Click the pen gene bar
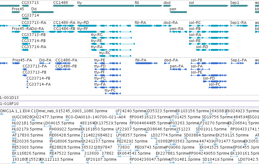This screenshot has width=259, height=164. point(178,12)
